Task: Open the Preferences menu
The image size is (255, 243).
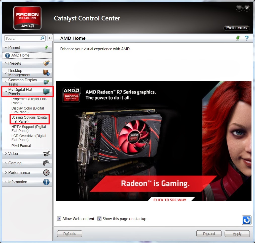Action: pos(236,28)
